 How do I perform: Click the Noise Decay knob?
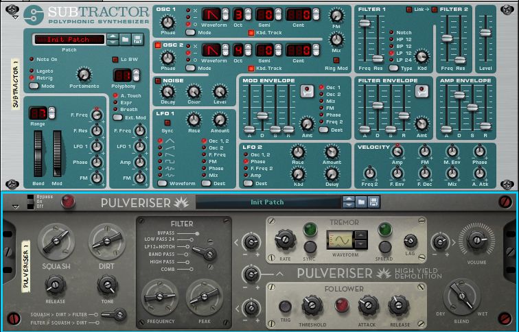pos(168,92)
